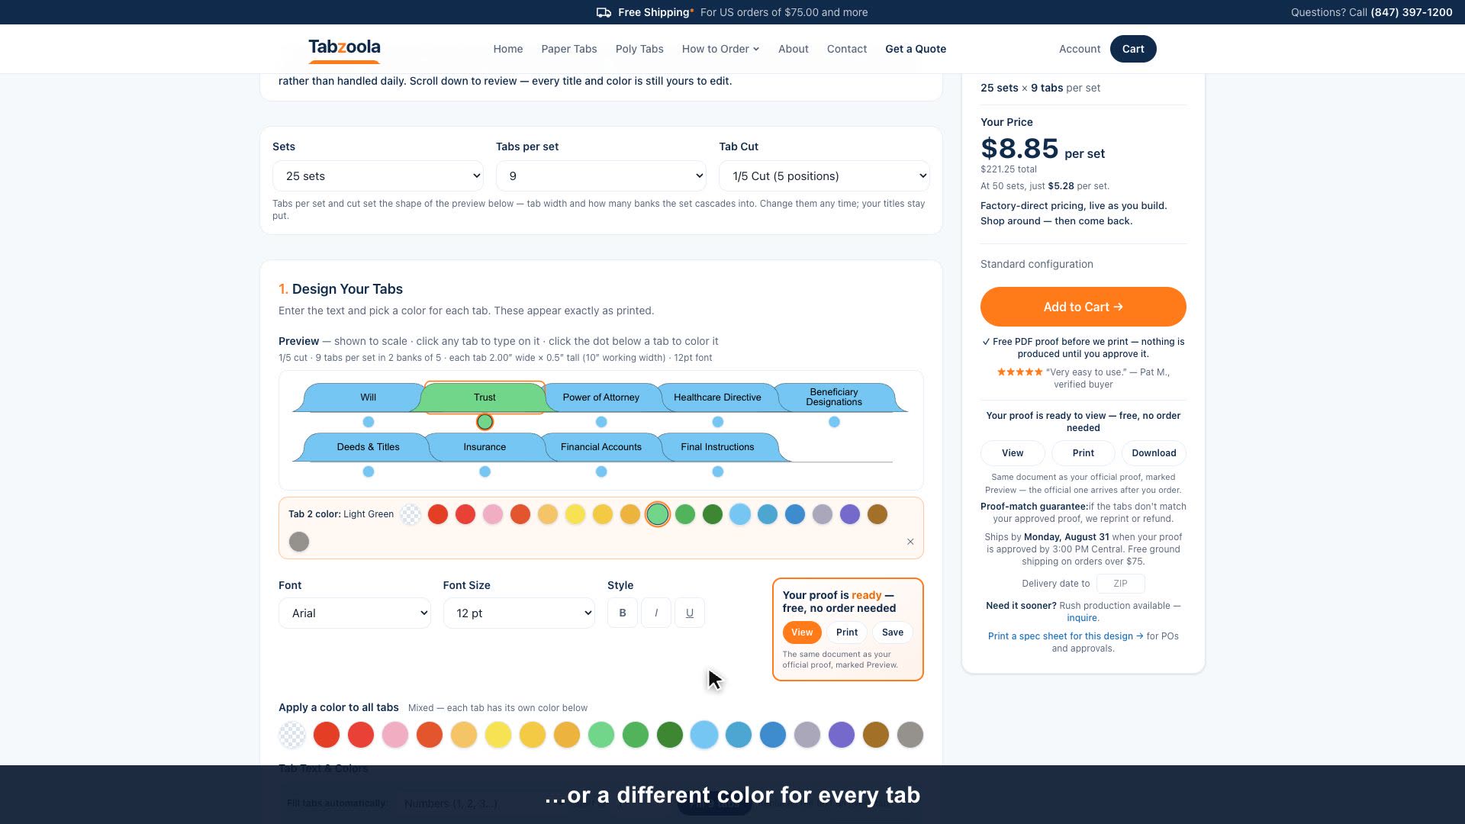The width and height of the screenshot is (1465, 824).
Task: Select the Final Instructions tab in preview
Action: coord(717,447)
